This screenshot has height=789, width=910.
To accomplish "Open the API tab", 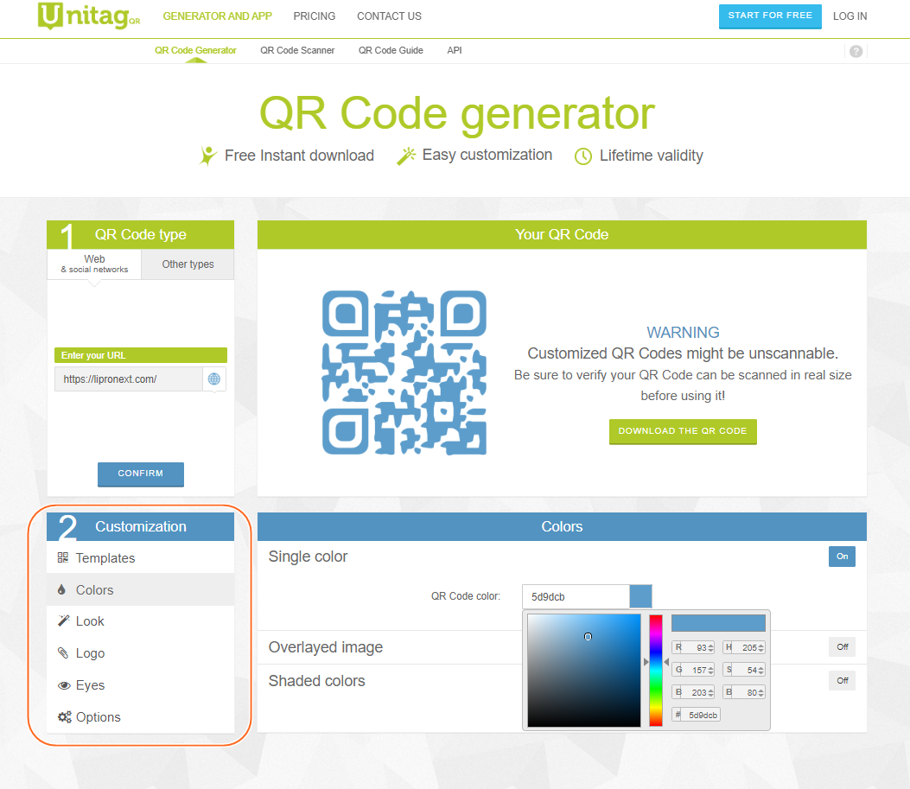I will (455, 50).
